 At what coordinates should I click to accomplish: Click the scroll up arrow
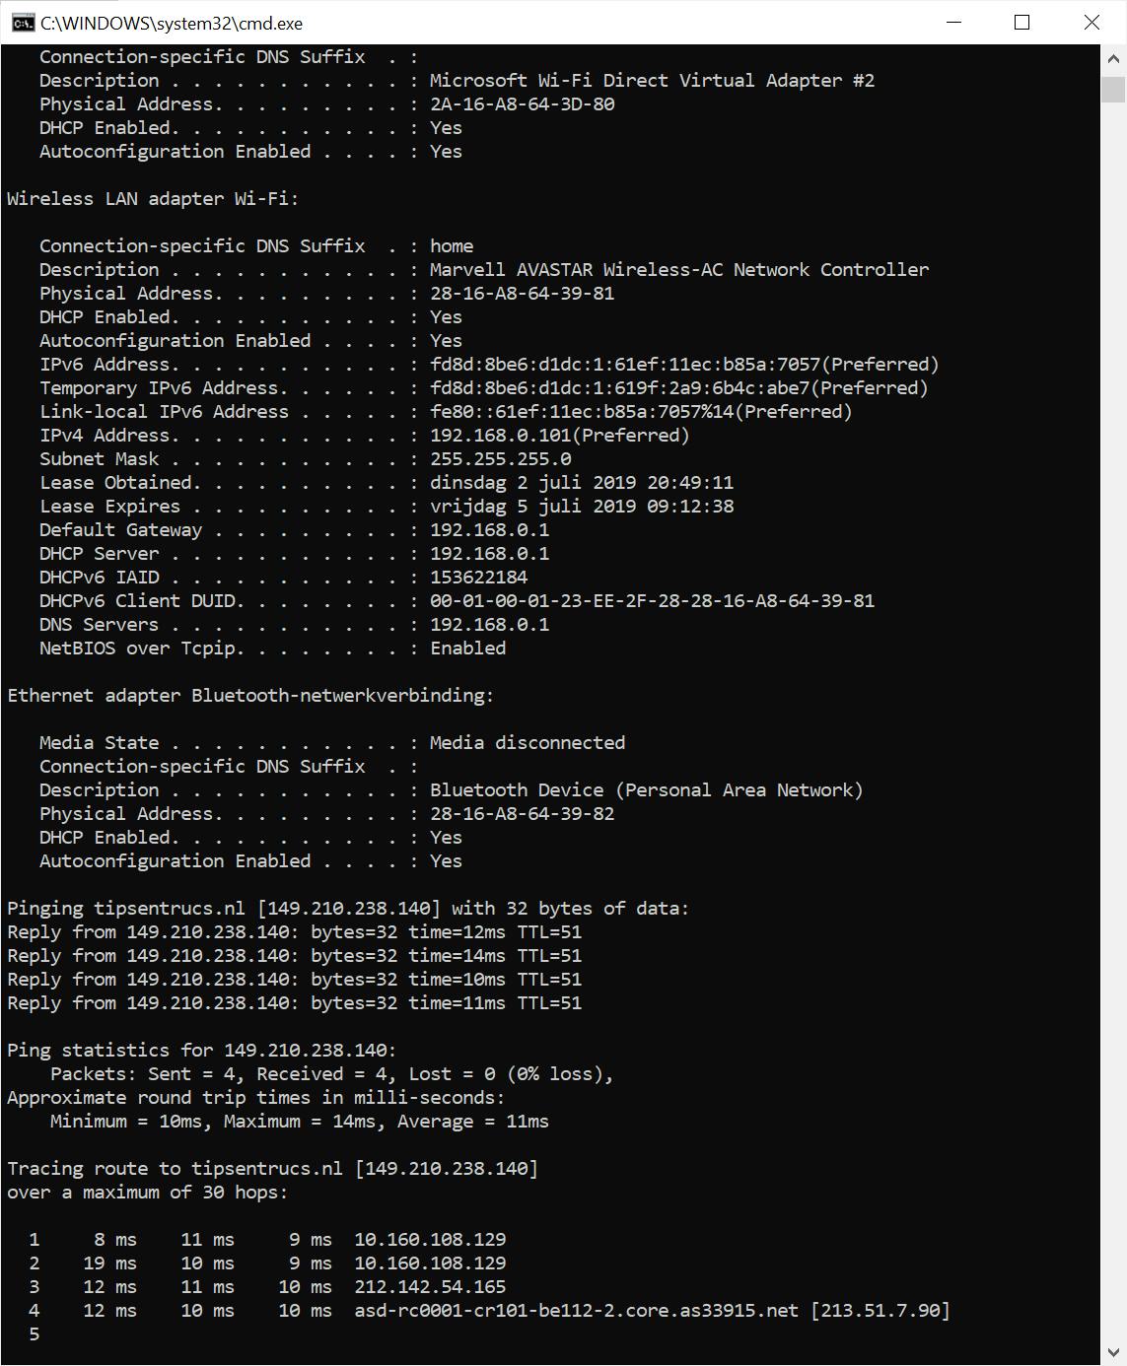click(1113, 58)
